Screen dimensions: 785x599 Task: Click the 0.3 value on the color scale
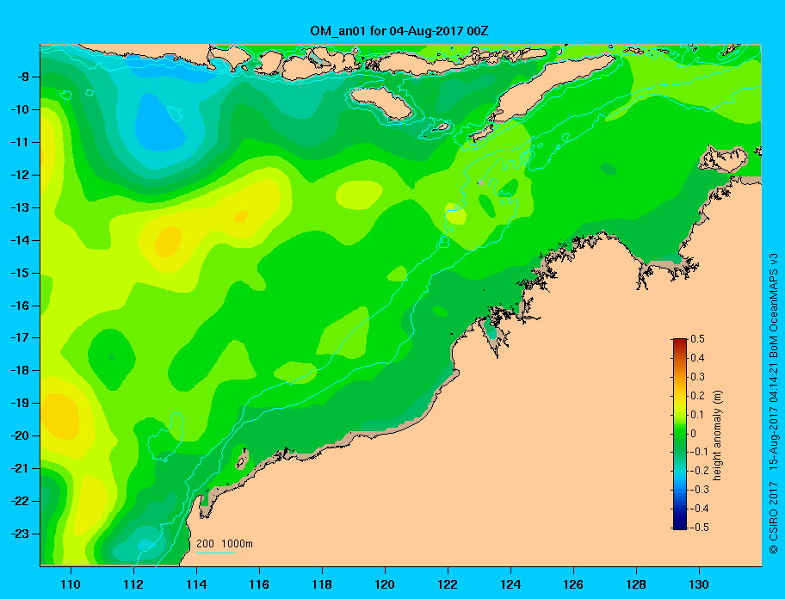[x=698, y=377]
